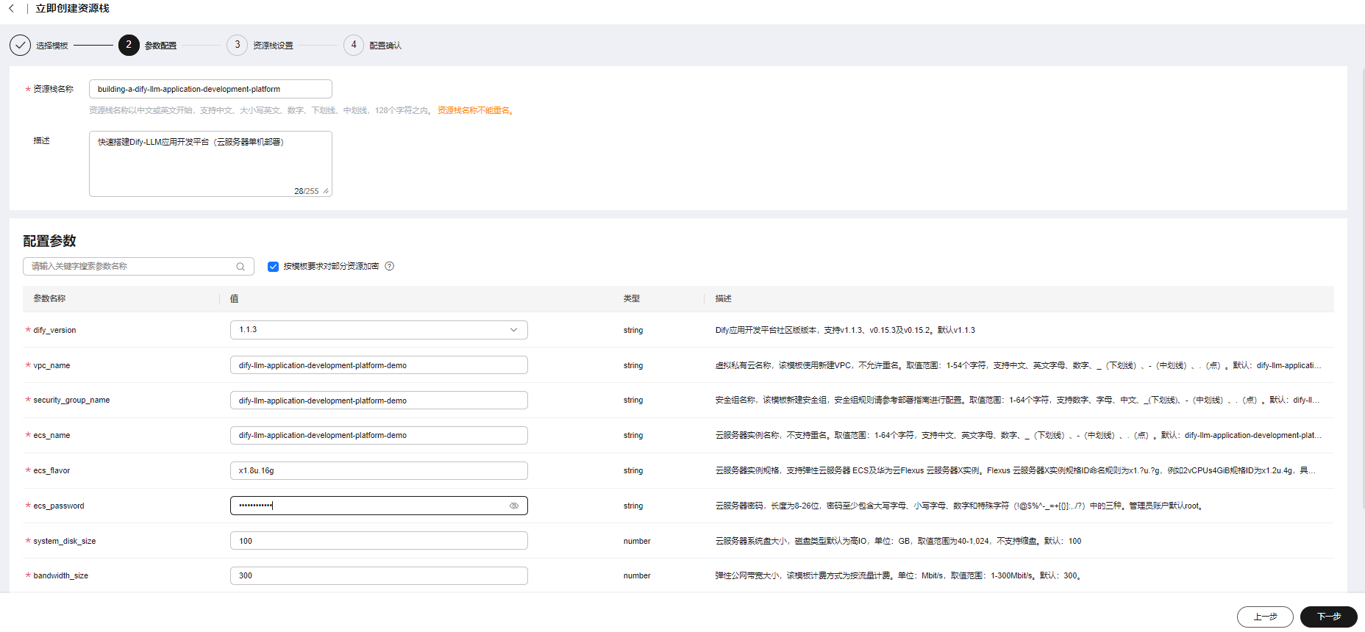The width and height of the screenshot is (1365, 632).
Task: Click the 描述 column header in the table
Action: [x=724, y=298]
